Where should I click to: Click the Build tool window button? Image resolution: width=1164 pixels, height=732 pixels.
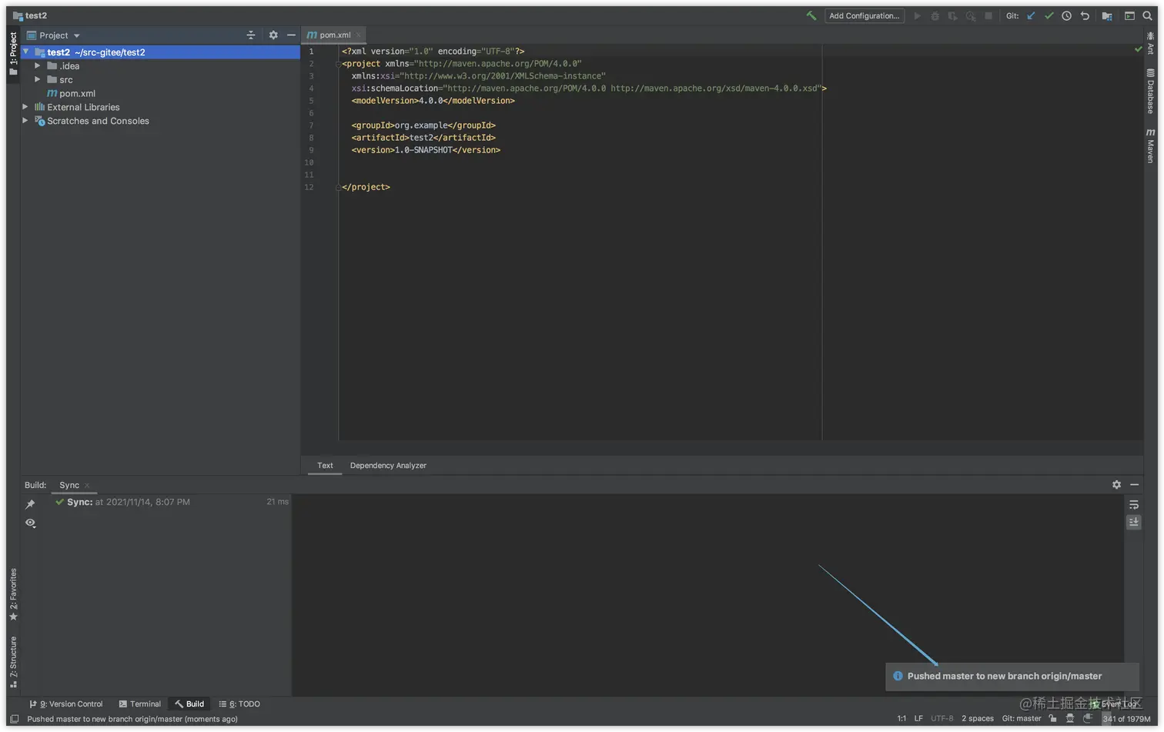[189, 704]
